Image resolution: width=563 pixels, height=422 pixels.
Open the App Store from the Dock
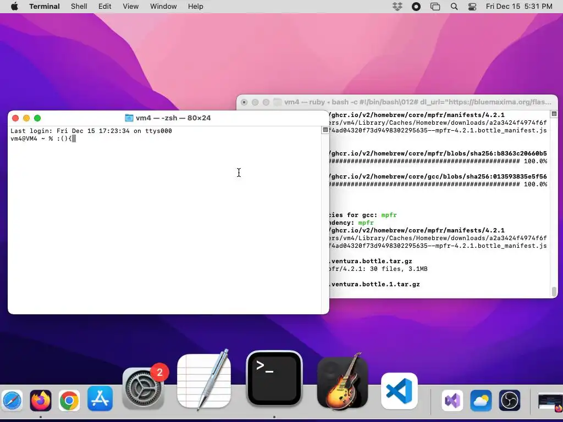click(100, 399)
